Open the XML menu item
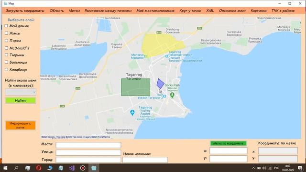The image size is (306, 172). click(210, 11)
